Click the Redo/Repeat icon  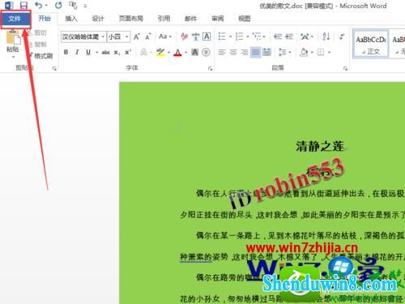pos(58,5)
